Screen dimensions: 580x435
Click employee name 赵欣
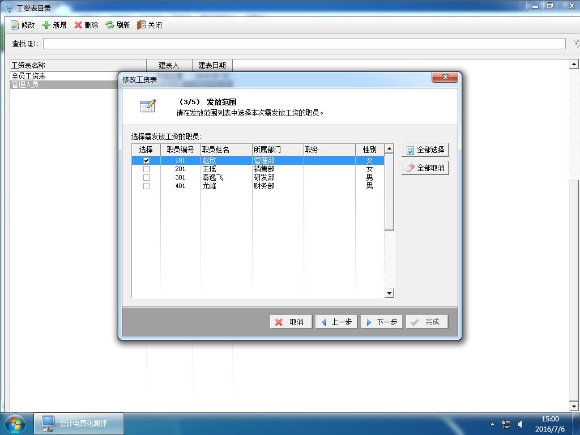click(210, 160)
